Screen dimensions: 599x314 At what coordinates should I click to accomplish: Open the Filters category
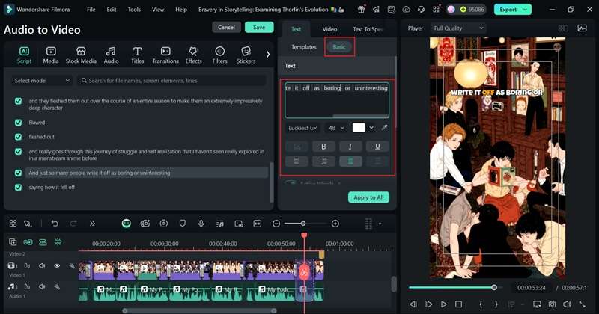click(x=219, y=55)
